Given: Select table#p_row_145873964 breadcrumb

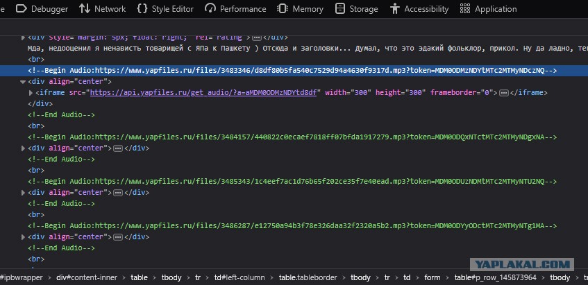Looking at the screenshot, I should point(496,277).
